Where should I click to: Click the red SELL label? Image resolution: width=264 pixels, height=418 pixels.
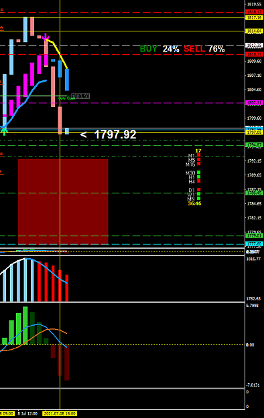pos(194,49)
